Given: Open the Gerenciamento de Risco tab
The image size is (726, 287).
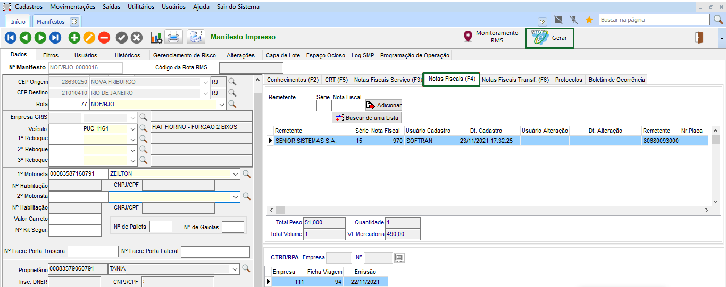Looking at the screenshot, I should point(184,55).
